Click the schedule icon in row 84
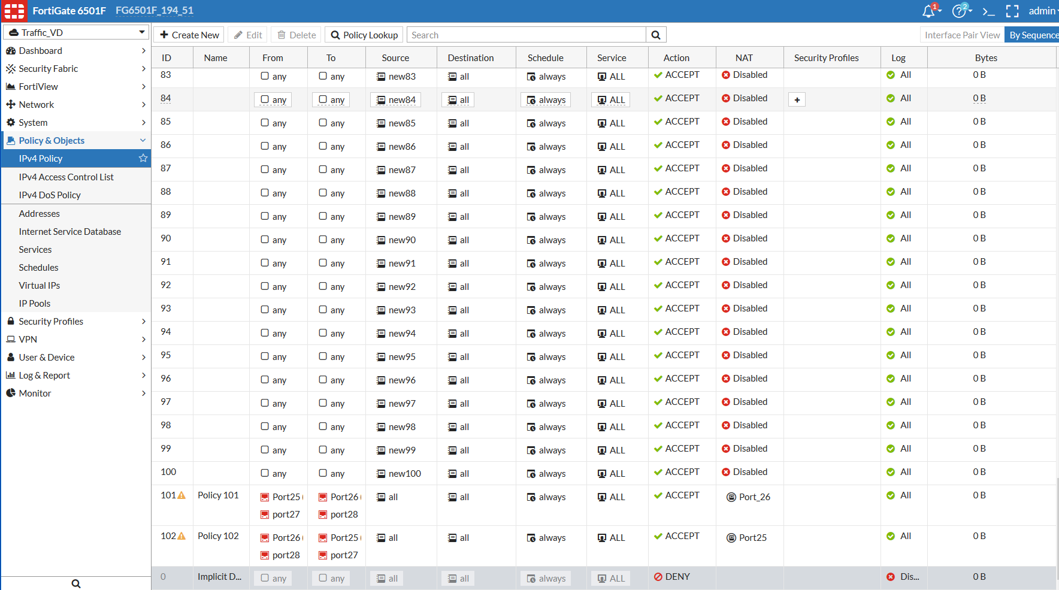The image size is (1059, 590). click(531, 100)
